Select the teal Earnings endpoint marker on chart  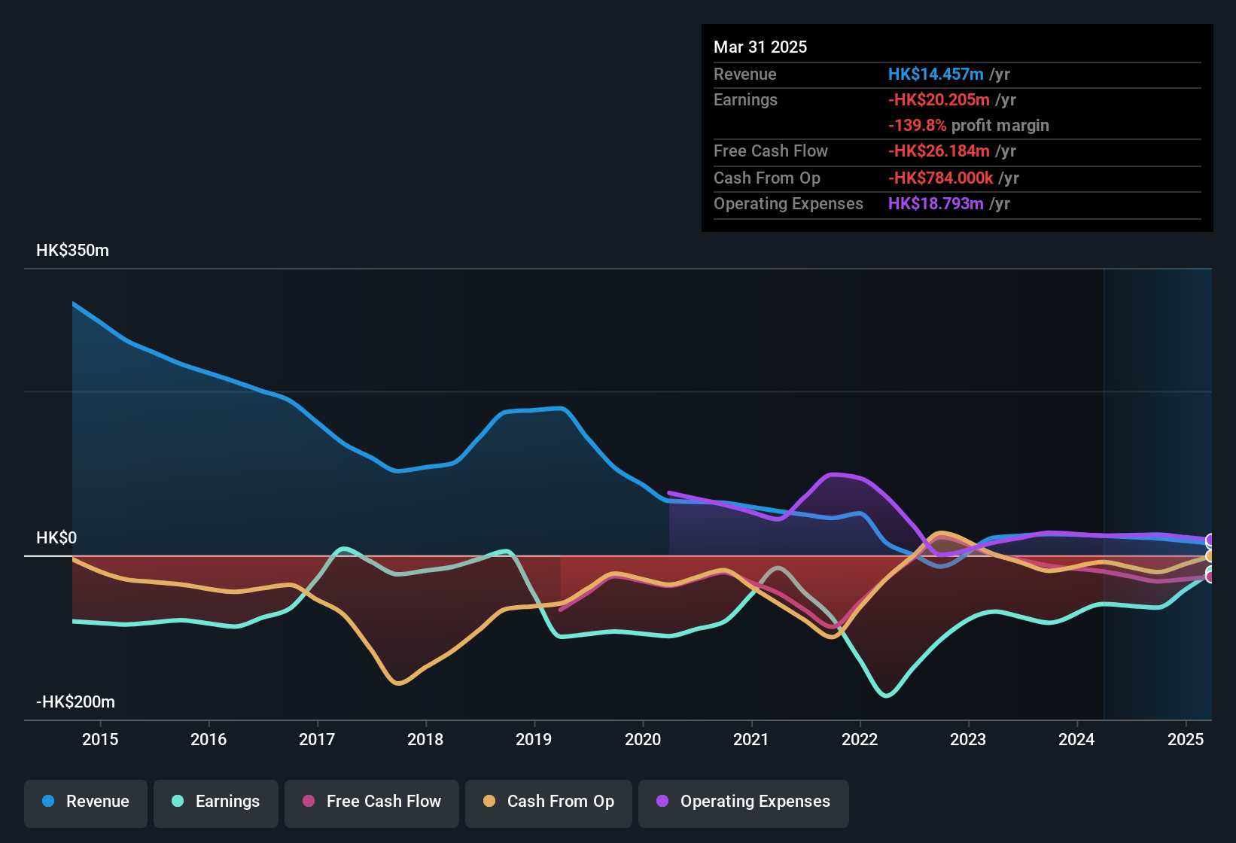[1209, 569]
